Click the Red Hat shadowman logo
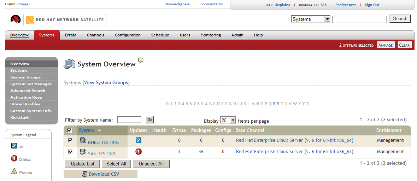 (16, 19)
